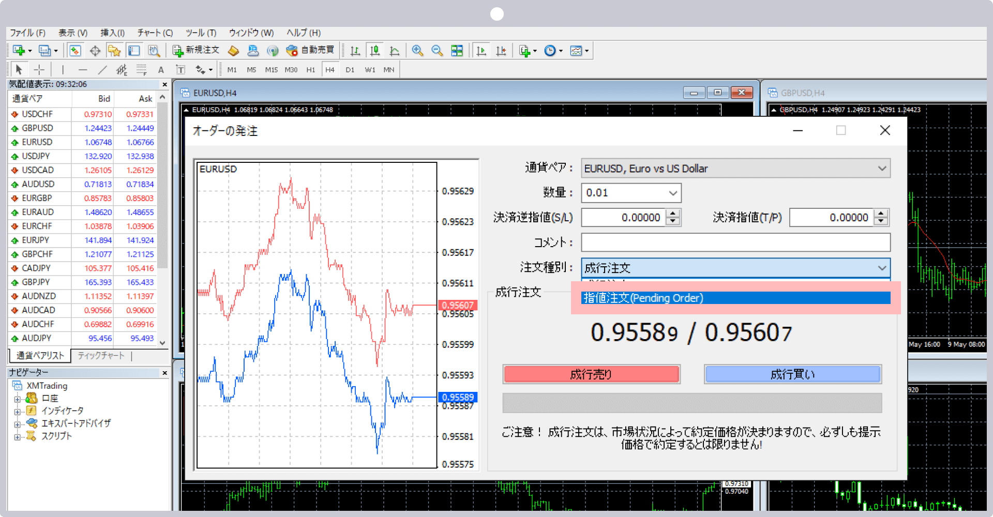Switch to ティックチャート tab
993x517 pixels.
pos(101,356)
